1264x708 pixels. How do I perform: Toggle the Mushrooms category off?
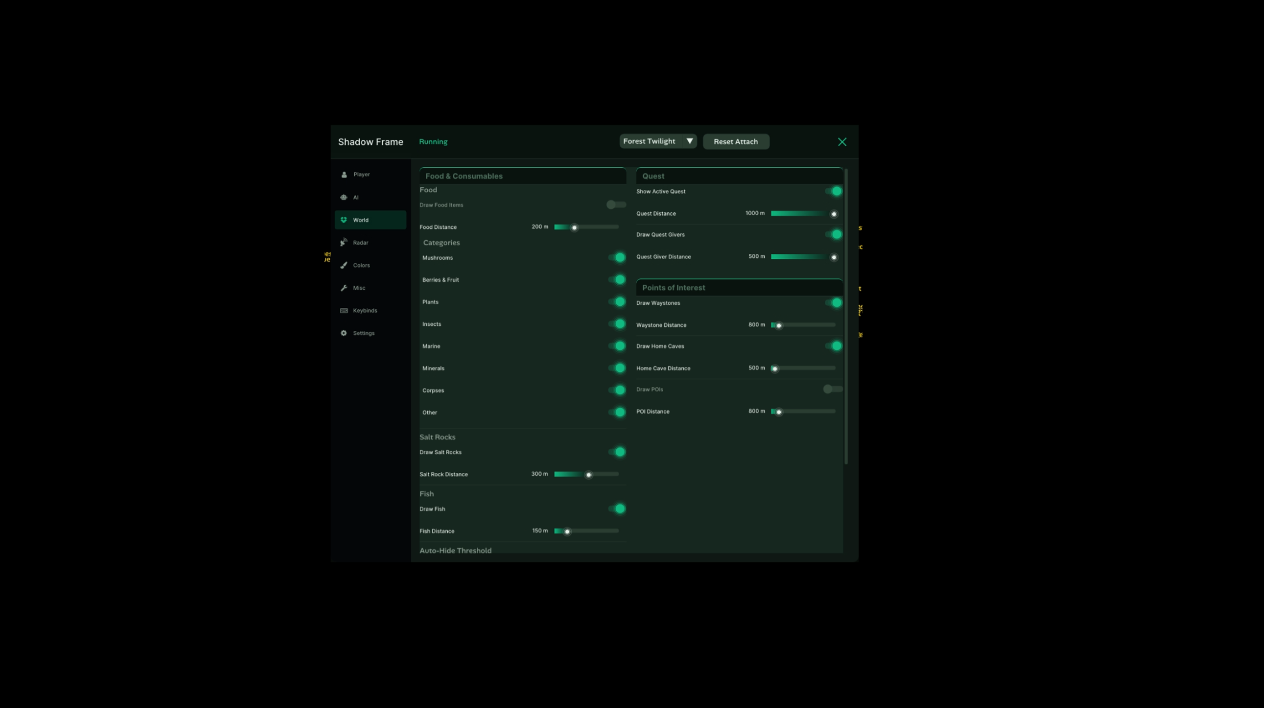pyautogui.click(x=617, y=257)
